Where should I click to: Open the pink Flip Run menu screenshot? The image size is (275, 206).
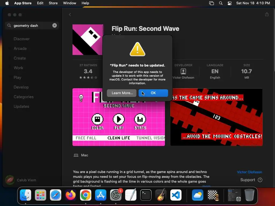coord(118,117)
